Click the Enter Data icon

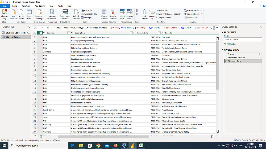pyautogui.click(x=29, y=12)
